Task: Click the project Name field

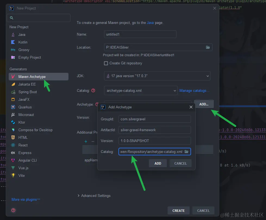Action: click(140, 34)
